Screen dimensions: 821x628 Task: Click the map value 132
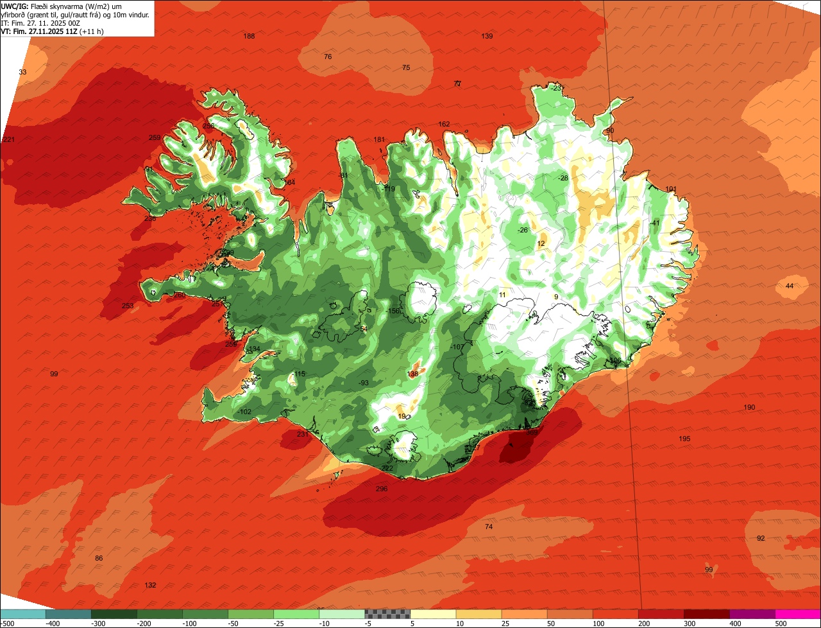[150, 585]
